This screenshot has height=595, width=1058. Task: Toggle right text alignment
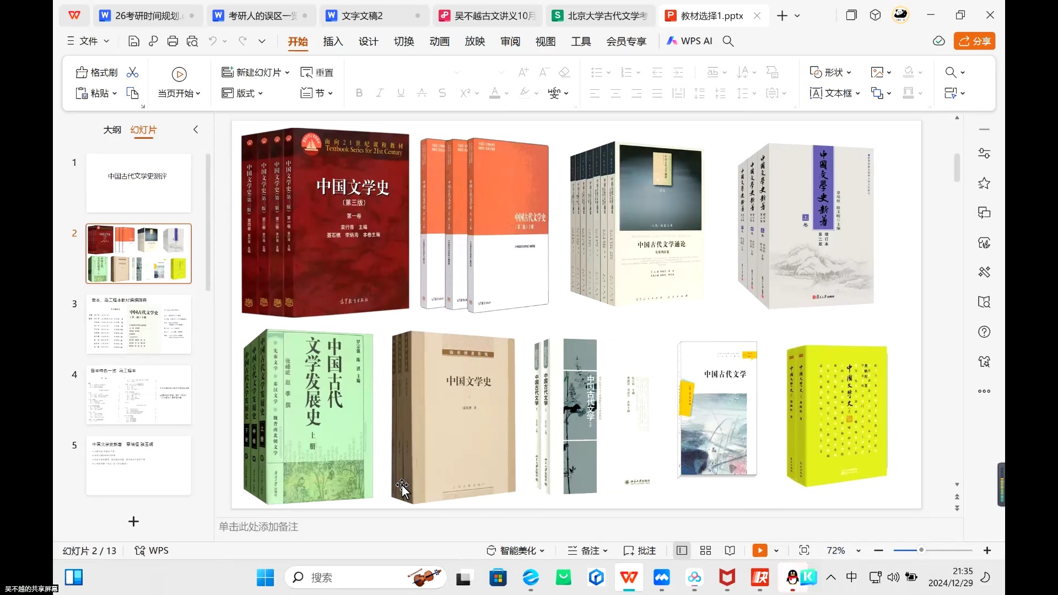coord(636,93)
